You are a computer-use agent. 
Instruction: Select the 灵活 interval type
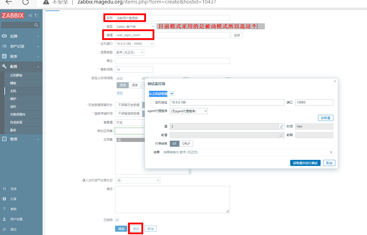coord(123,85)
